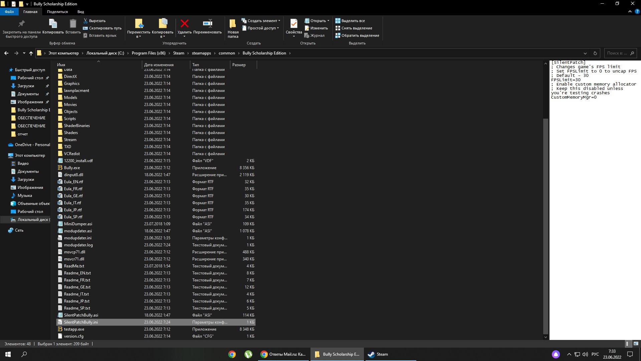Viewport: 641px width, 361px height.
Task: Go up one folder level arrow
Action: pyautogui.click(x=31, y=53)
